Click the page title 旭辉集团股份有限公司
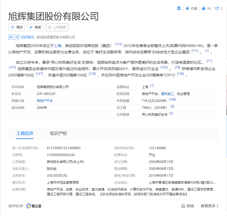The image size is (227, 216). tap(53, 16)
